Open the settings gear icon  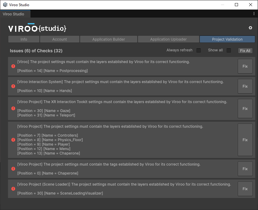pos(250,28)
